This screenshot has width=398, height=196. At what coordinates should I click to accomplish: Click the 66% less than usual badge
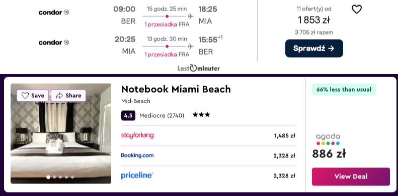click(344, 90)
